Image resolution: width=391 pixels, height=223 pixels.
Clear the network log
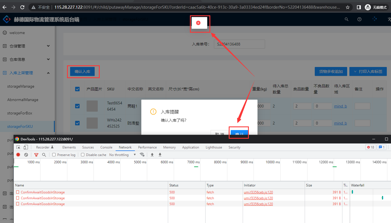(26, 155)
